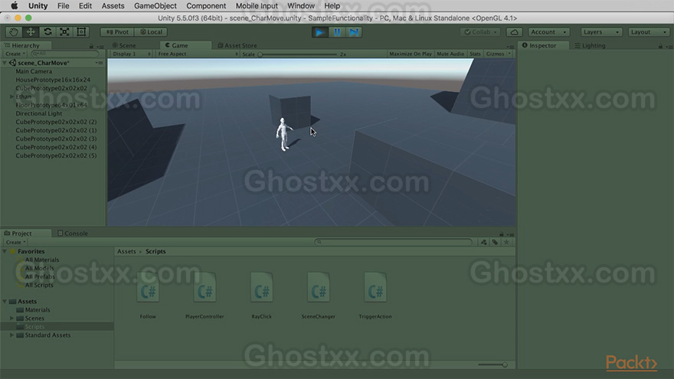This screenshot has width=674, height=379.
Task: Open the Free Aspect dropdown
Action: tap(198, 54)
